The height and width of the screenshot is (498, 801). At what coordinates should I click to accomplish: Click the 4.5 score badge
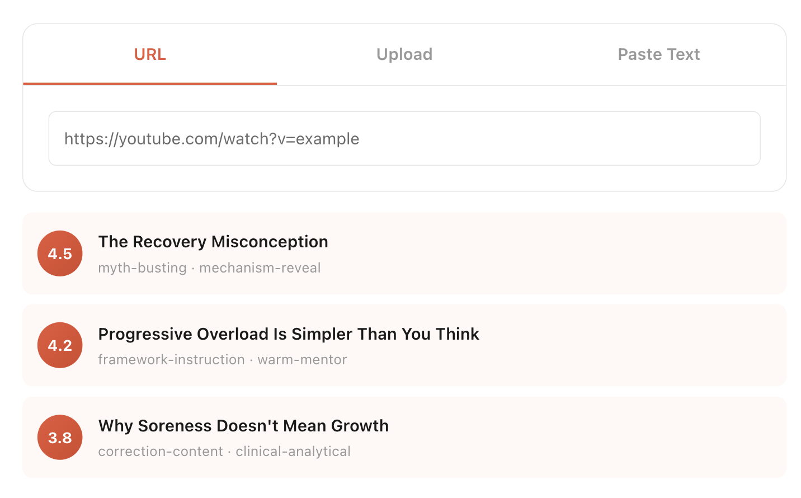click(x=60, y=253)
